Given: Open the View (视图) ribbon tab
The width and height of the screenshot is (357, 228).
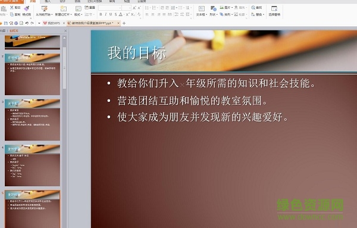Looking at the screenshot, I should (127, 1).
